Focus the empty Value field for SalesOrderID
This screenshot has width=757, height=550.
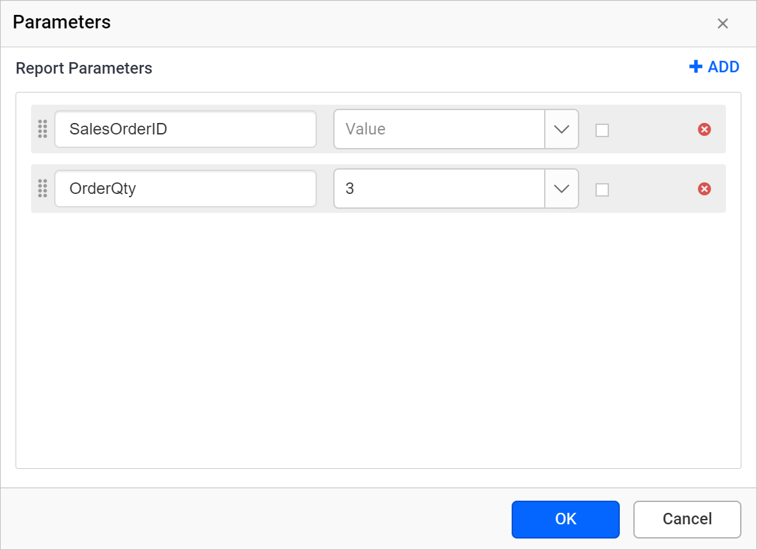[x=439, y=129]
